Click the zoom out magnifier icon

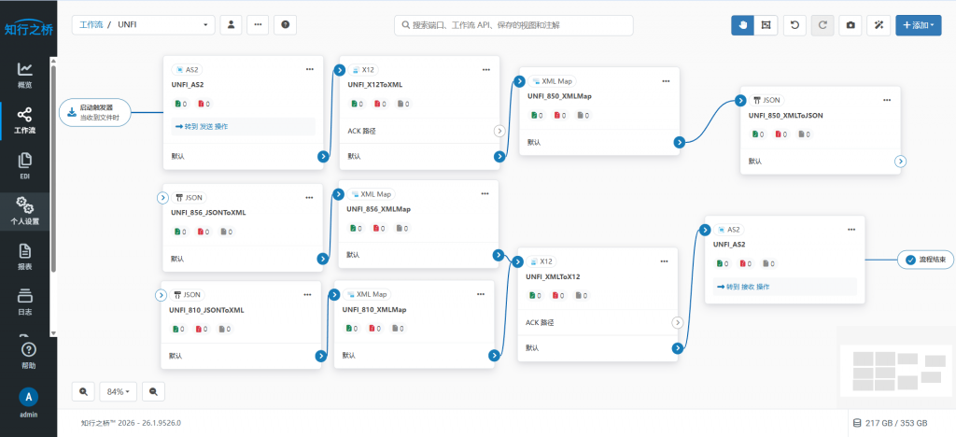coord(154,391)
